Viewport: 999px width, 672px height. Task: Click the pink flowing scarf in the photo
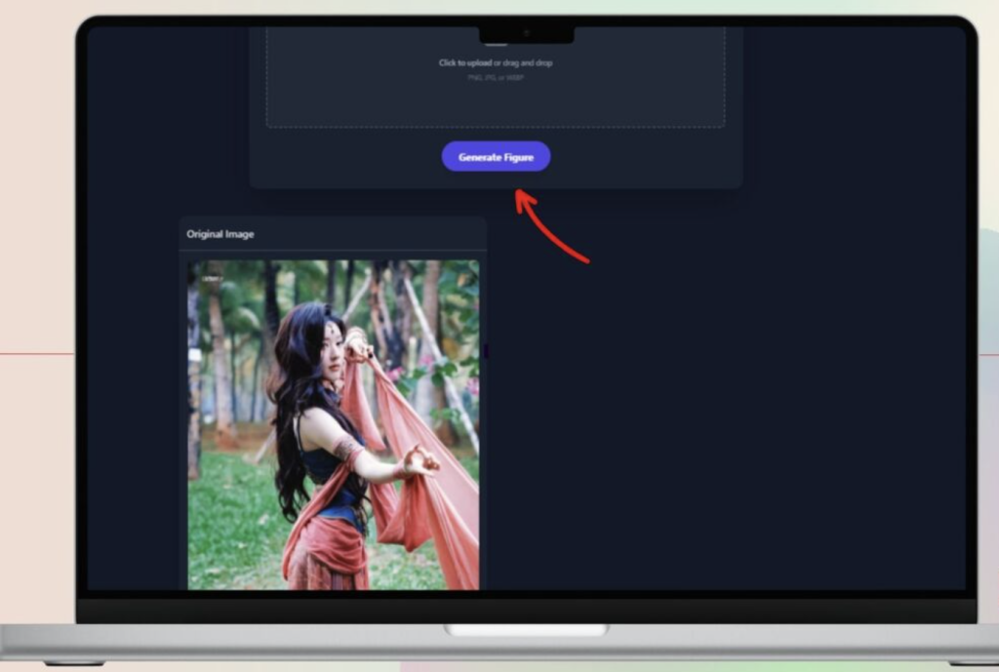click(444, 507)
